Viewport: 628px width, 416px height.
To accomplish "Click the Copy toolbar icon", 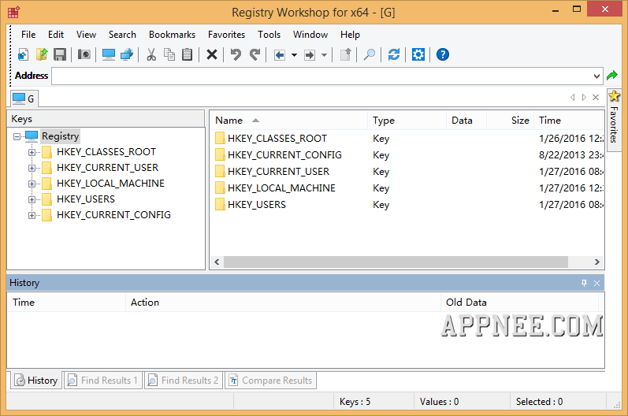I will (x=169, y=54).
